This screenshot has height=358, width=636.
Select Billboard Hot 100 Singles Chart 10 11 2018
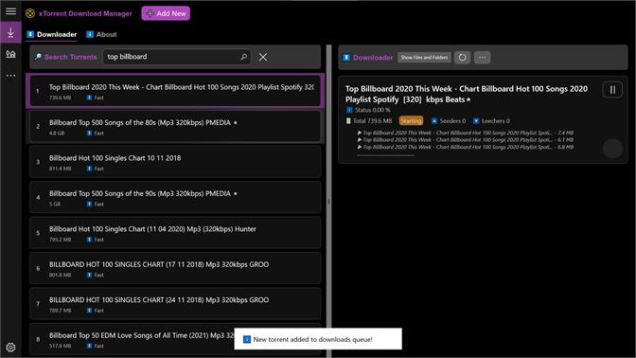point(175,162)
